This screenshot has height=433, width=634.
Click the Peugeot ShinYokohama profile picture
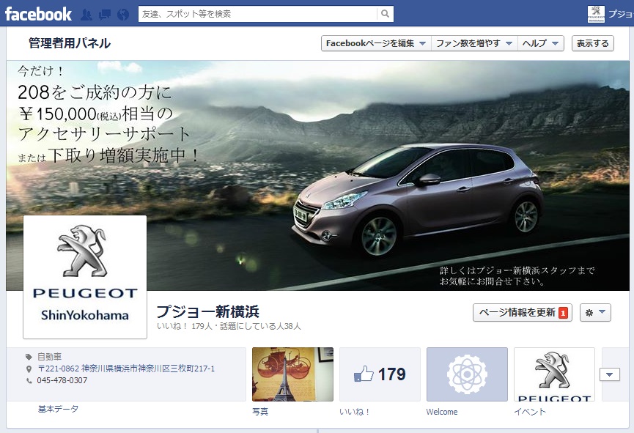point(85,276)
